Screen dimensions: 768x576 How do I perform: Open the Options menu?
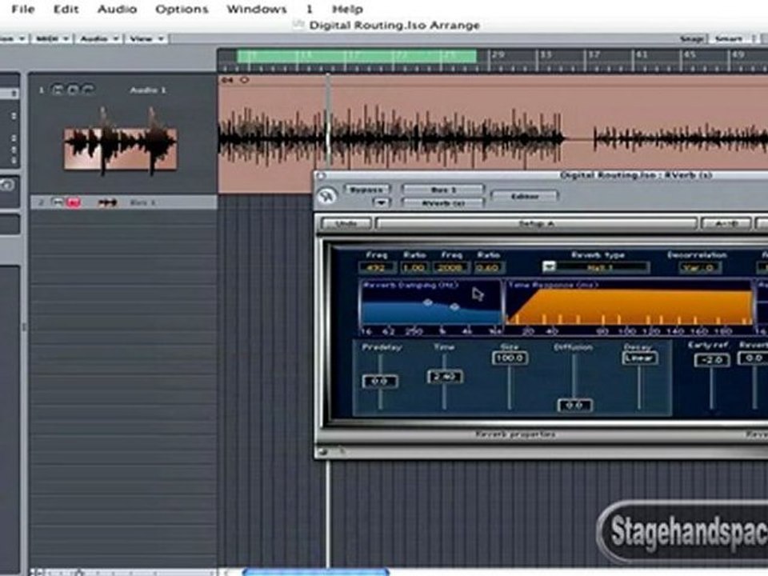182,9
